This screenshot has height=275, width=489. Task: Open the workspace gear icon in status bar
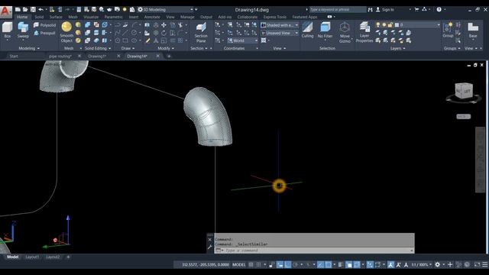pos(438,265)
